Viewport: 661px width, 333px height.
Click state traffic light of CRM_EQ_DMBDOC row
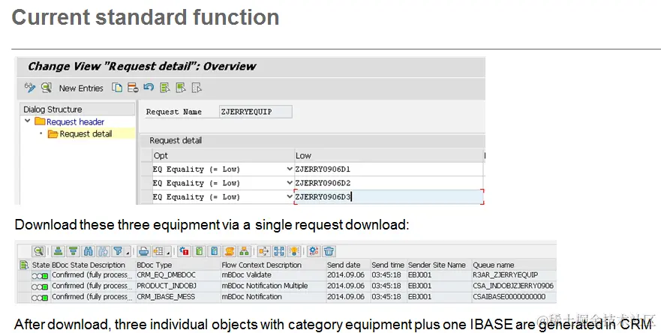click(x=40, y=276)
